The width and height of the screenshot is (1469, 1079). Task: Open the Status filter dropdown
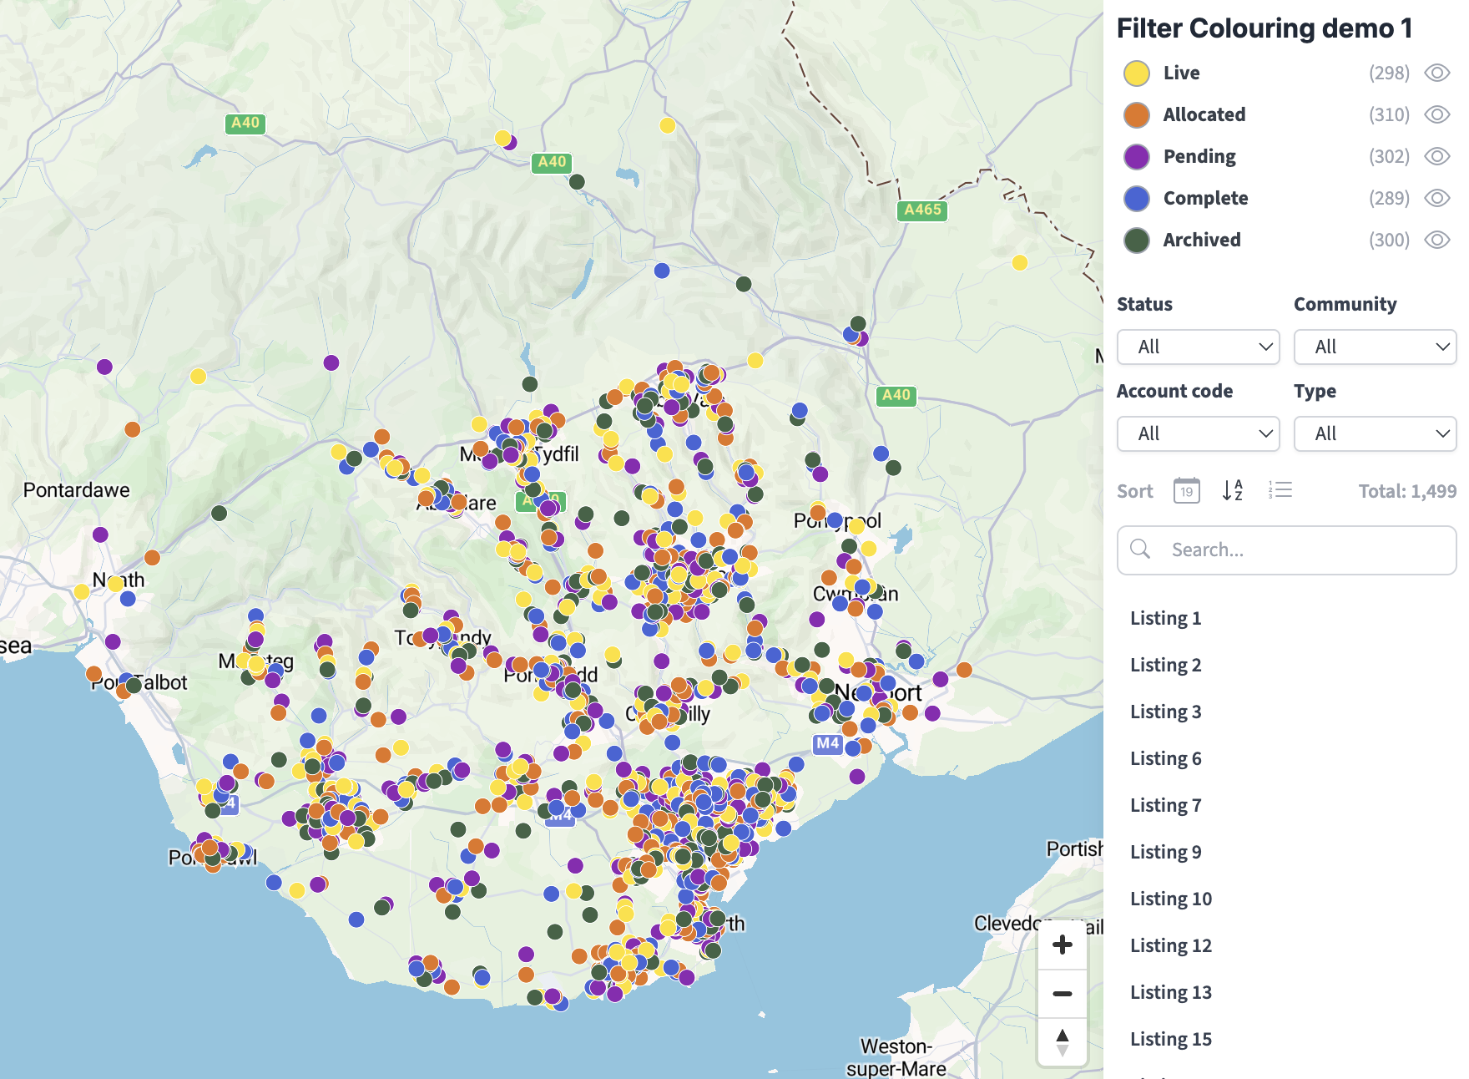coord(1198,347)
